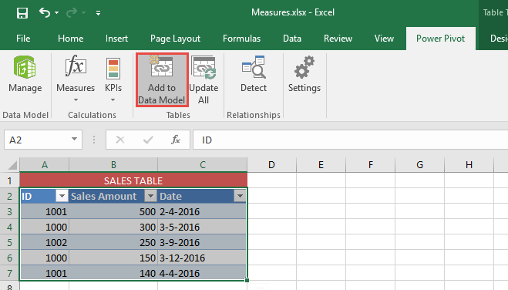The image size is (508, 290).
Task: Click cell with date 3-9-2016
Action: point(202,242)
